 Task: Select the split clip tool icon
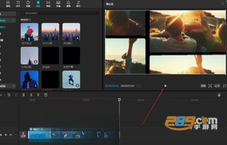coord(24,95)
